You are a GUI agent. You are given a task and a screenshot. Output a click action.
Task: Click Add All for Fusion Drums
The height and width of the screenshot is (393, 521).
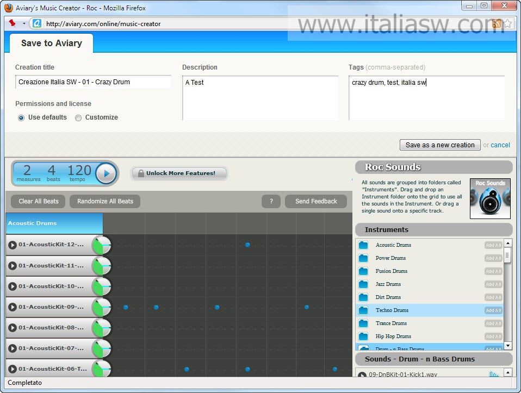493,271
